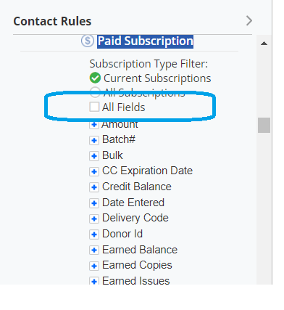Click the Paid Subscription dollar icon
This screenshot has width=284, height=310.
88,41
